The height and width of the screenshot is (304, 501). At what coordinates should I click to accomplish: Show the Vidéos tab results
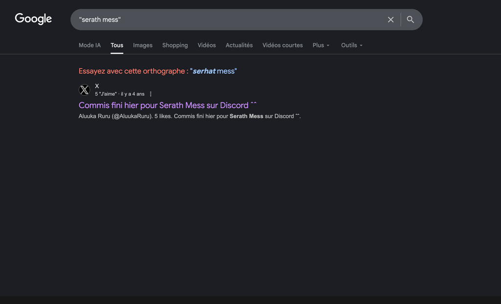pyautogui.click(x=206, y=45)
